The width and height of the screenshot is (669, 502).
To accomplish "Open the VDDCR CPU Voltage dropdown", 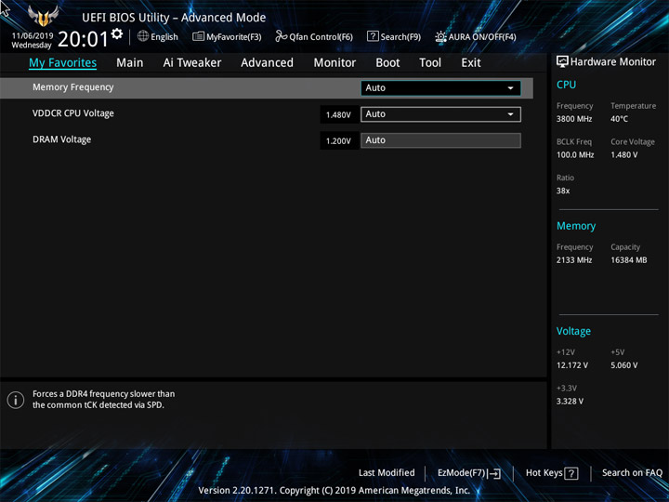I will [440, 114].
